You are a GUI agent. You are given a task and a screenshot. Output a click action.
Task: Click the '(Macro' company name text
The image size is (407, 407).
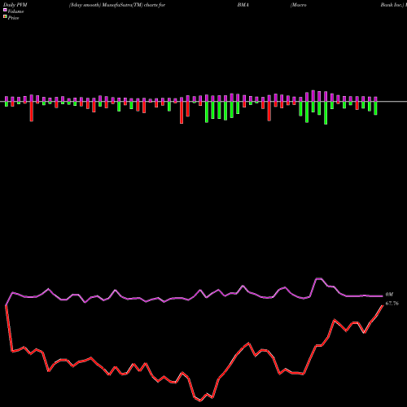coord(298,5)
